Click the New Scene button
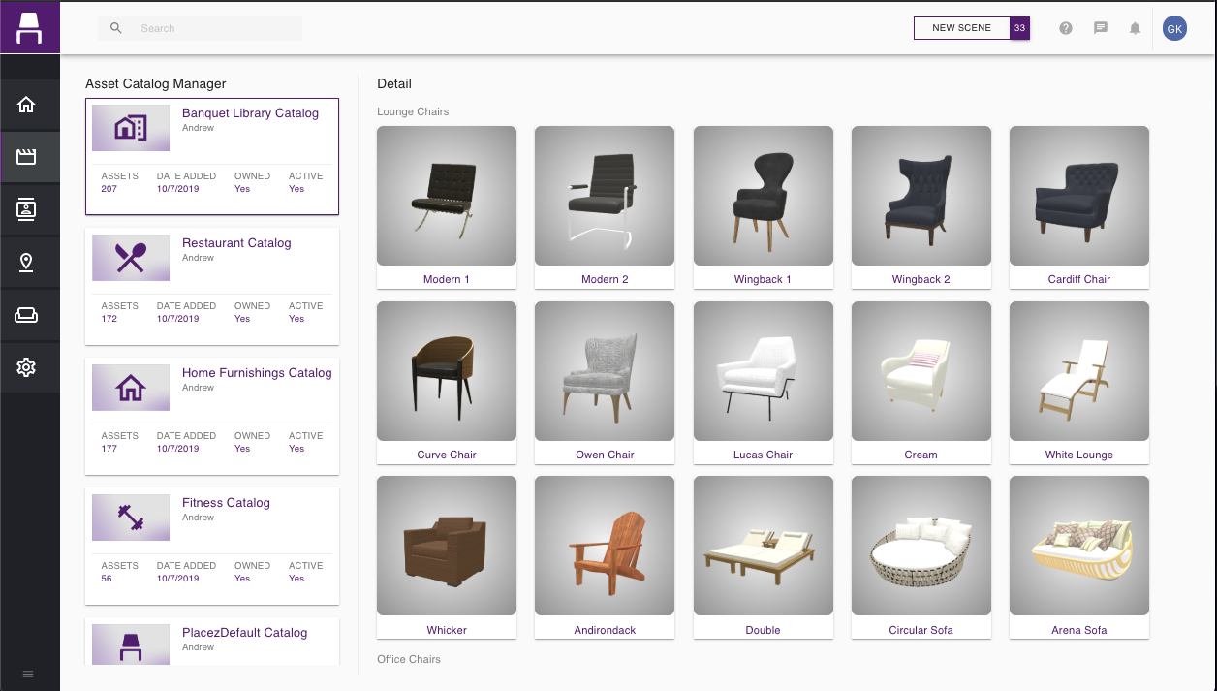 [961, 28]
